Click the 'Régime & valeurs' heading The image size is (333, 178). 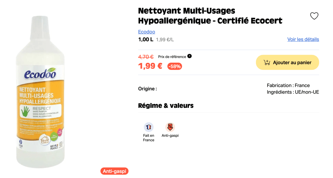click(166, 106)
